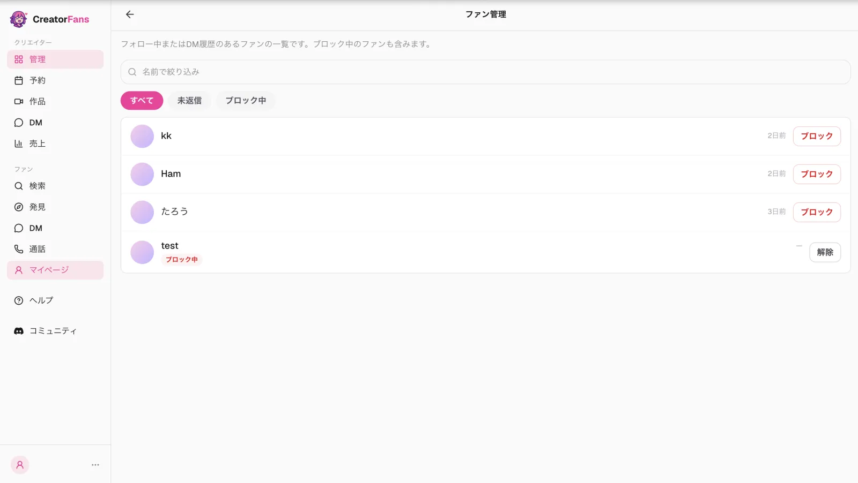The height and width of the screenshot is (483, 858).
Task: Open ヘルプ with the question mark icon
Action: pyautogui.click(x=19, y=300)
